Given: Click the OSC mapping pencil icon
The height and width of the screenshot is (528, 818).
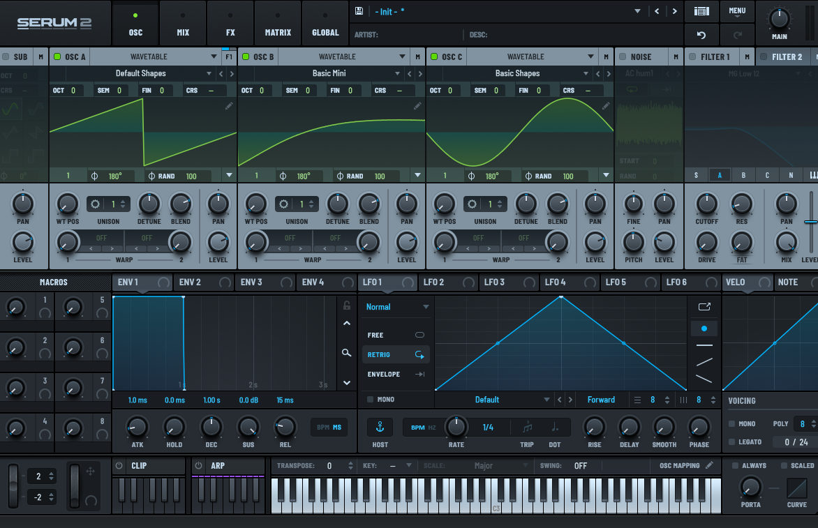Looking at the screenshot, I should (x=710, y=465).
